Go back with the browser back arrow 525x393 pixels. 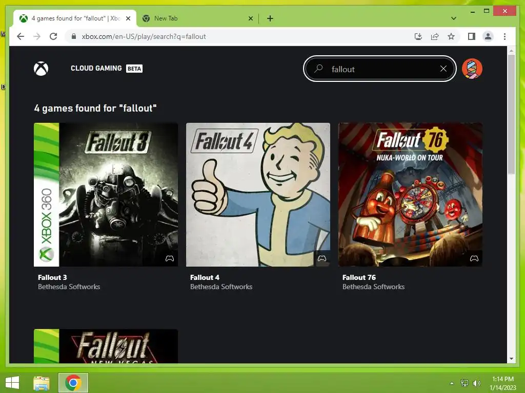(21, 36)
